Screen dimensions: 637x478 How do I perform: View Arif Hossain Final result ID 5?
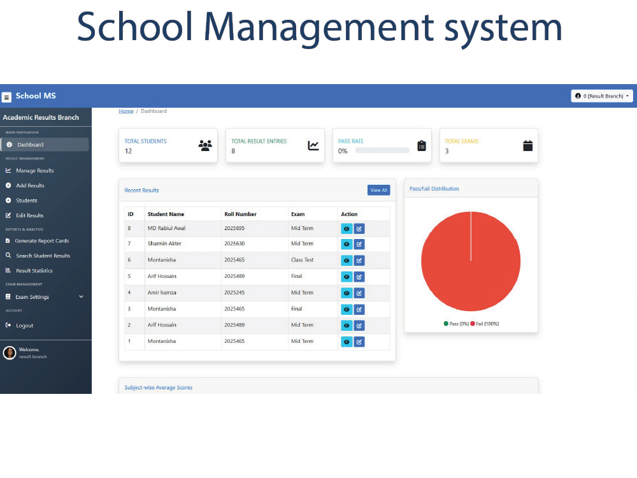click(347, 277)
